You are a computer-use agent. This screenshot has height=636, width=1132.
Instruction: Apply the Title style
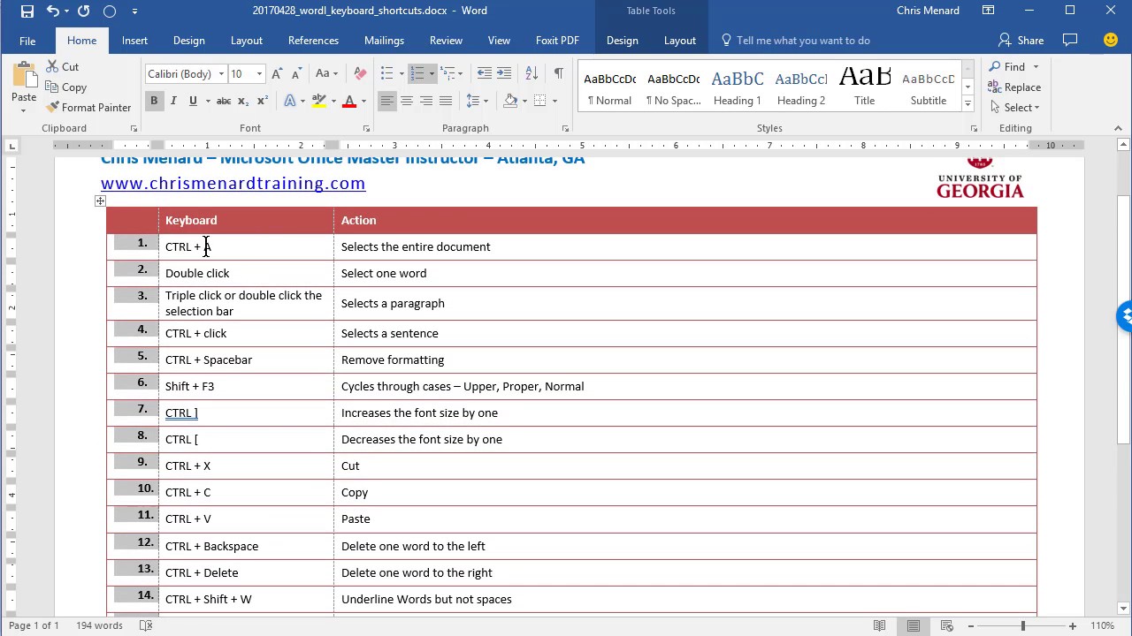coord(864,87)
